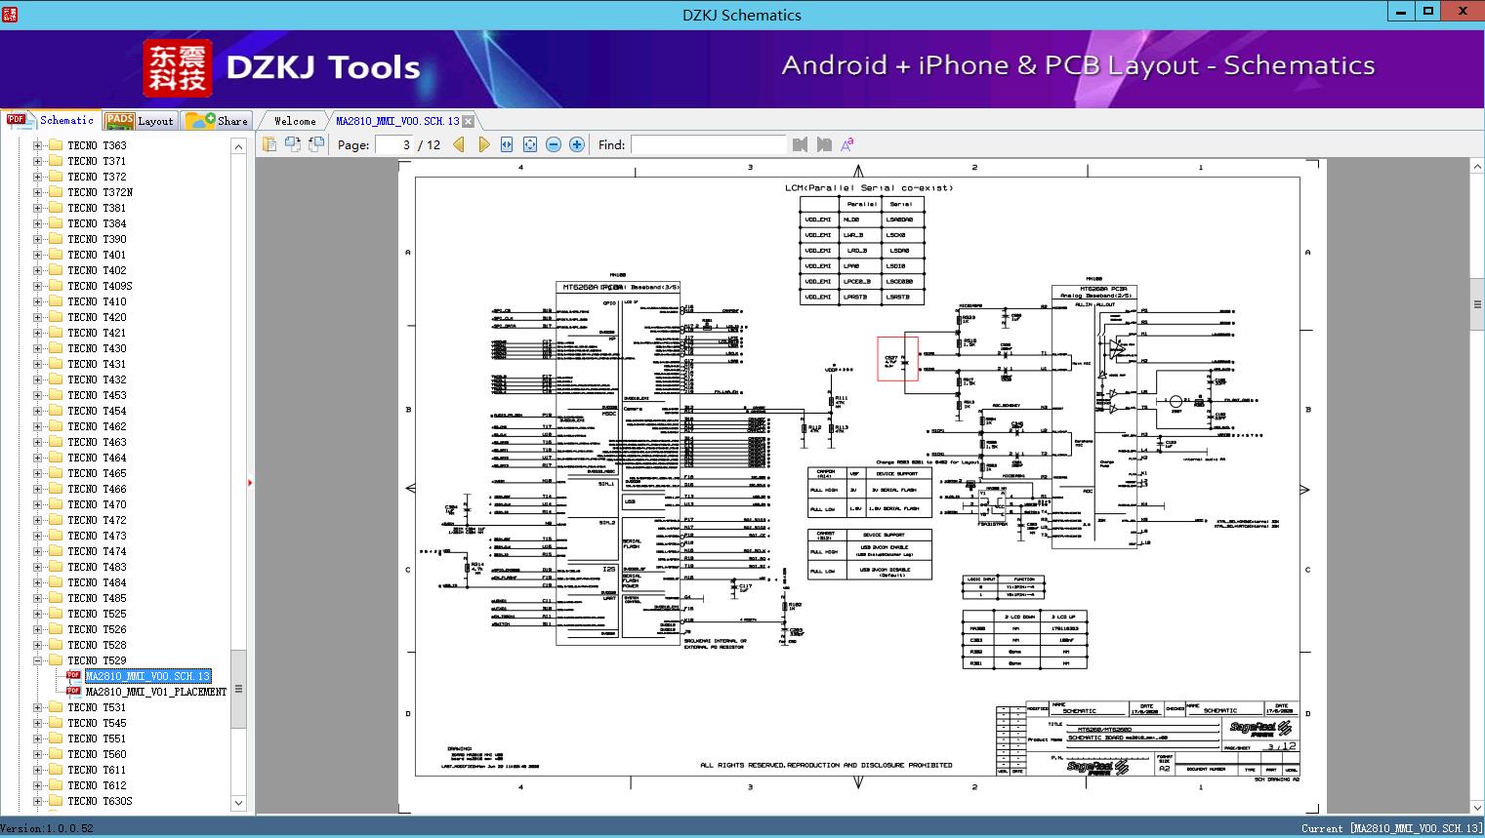1485x838 pixels.
Task: Click the PDF icon beside MA2810_MMI_V01_PLACEMENT
Action: pos(73,692)
